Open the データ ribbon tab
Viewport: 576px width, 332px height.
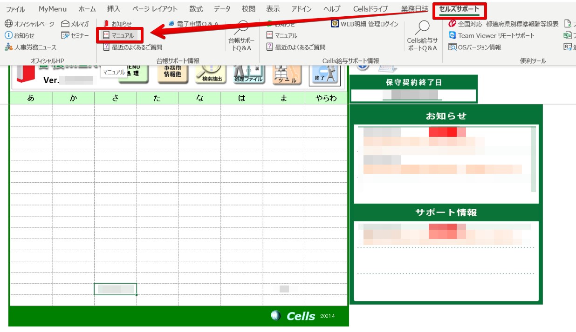(x=222, y=9)
